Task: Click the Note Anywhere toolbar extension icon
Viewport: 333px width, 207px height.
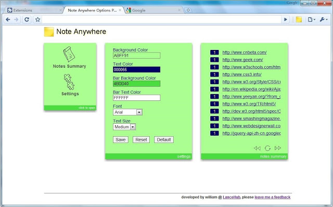Action: click(x=299, y=20)
